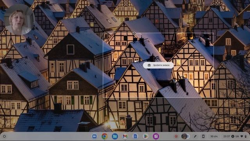Open Phone Hub icon in tray
This screenshot has width=250, height=141.
pos(203,136)
